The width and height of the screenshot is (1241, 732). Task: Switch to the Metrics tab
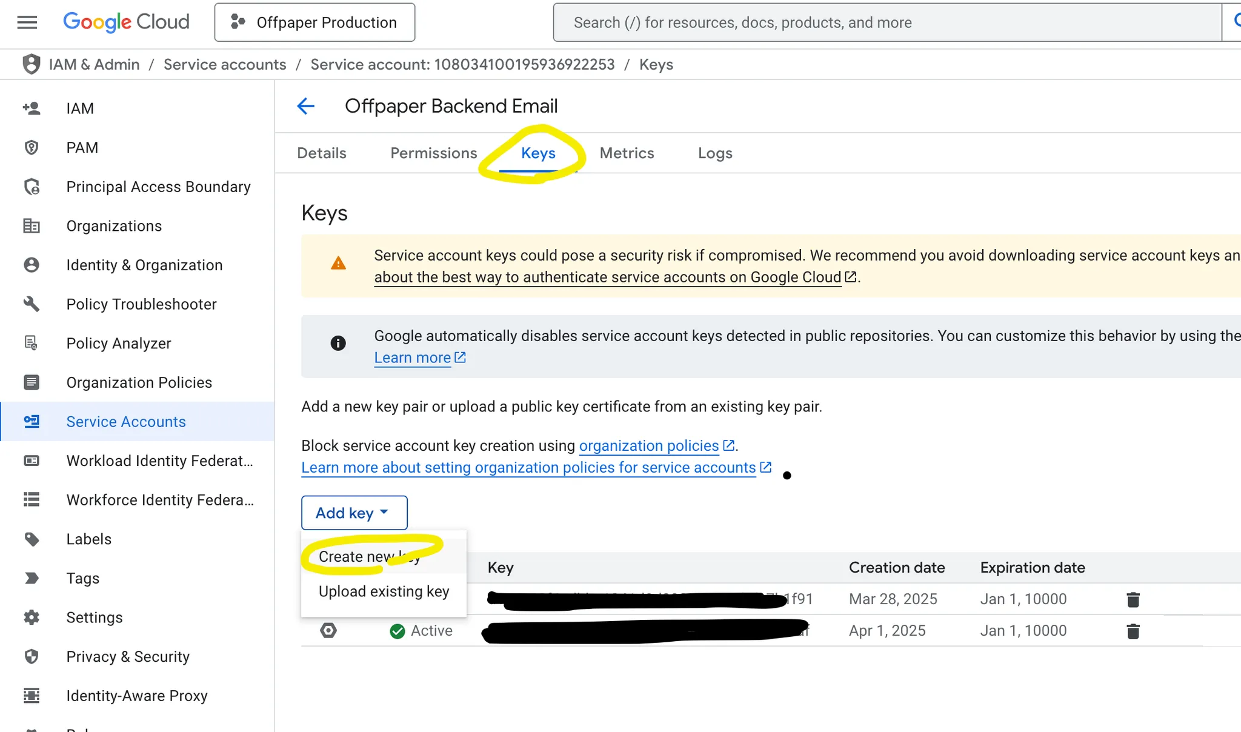point(627,153)
